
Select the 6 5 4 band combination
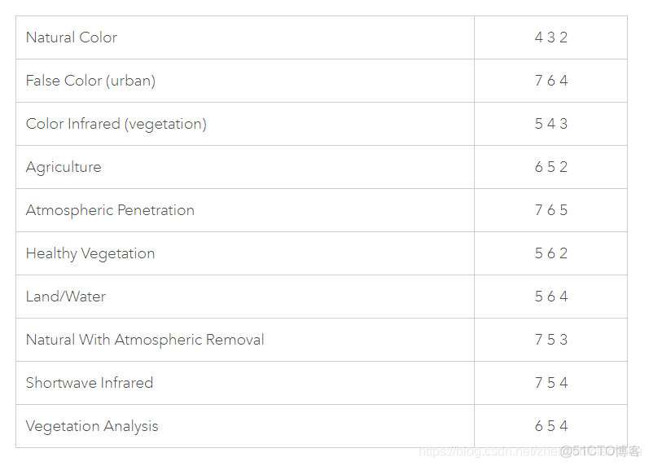[551, 426]
